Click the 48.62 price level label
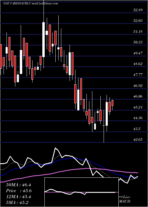Viewport: 148px width, 207px height. coord(138,64)
